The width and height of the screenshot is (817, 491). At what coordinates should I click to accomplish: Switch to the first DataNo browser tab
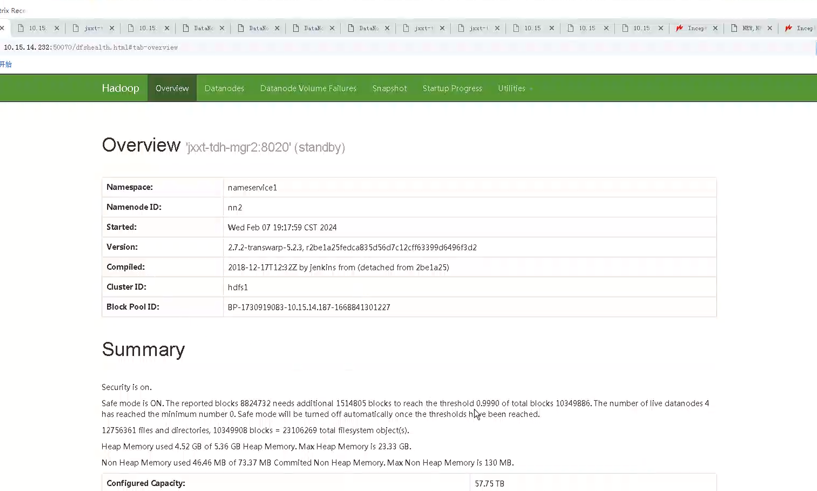coord(203,28)
